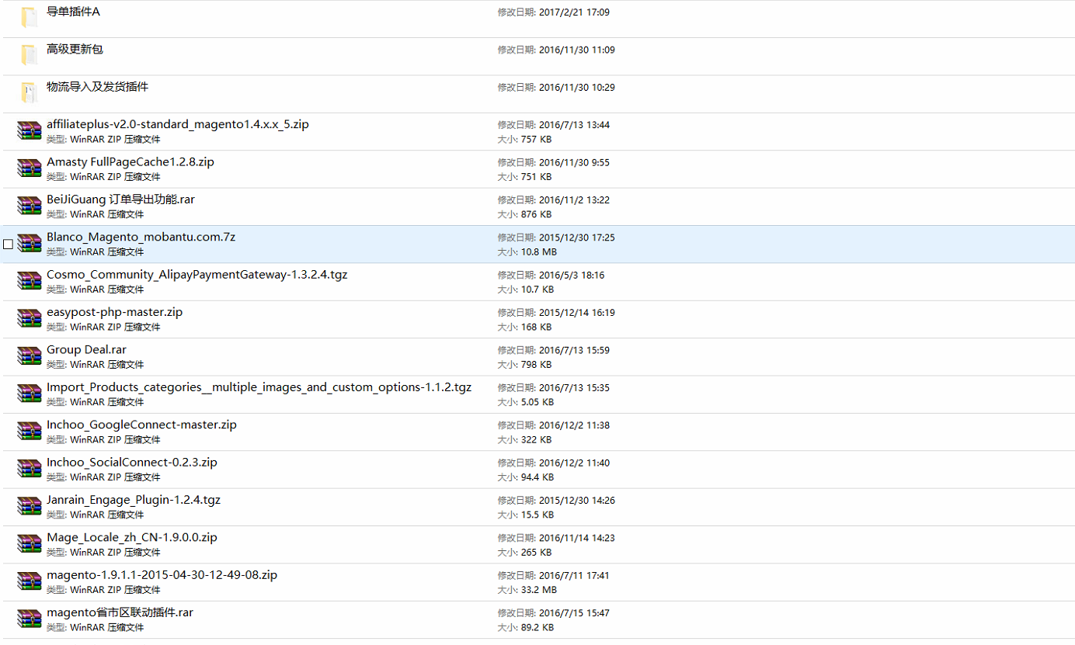Click the modified date 2016/11/14 14:23

point(577,538)
